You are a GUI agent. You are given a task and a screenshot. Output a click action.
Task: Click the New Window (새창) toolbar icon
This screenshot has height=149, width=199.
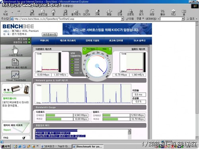(152, 13)
